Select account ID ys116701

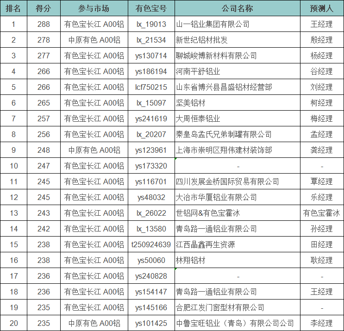coord(151,181)
